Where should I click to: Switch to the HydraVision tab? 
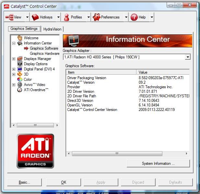point(52,29)
